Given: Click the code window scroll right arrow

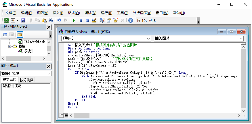Looking at the screenshot, I should click(x=239, y=115).
